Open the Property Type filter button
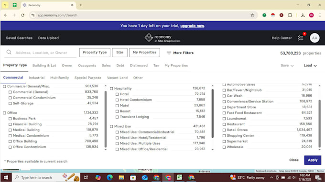325x182 pixels. (x=95, y=52)
